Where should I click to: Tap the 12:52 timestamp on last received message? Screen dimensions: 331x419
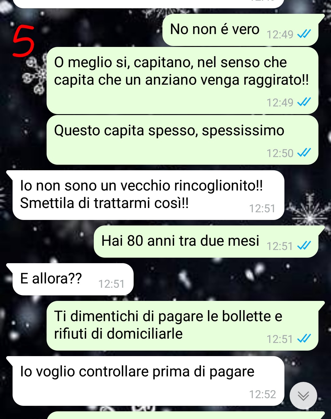coord(262,394)
